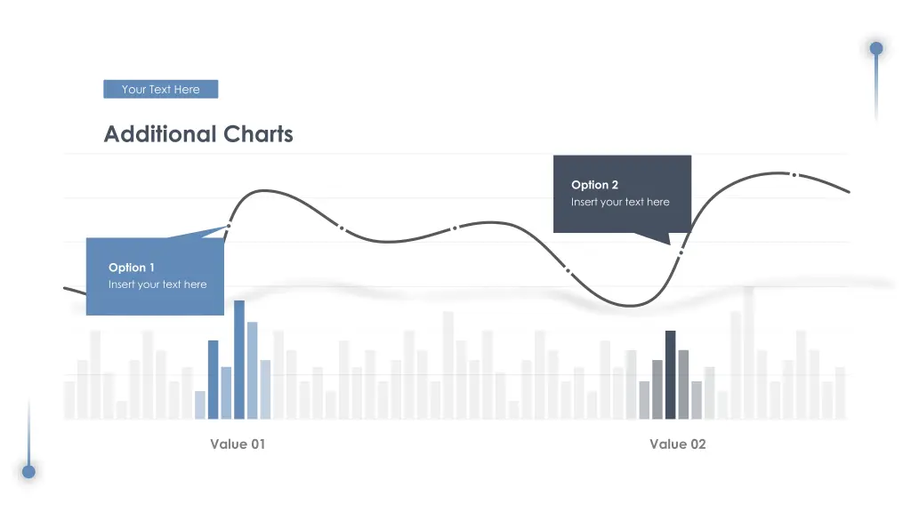Select the "Option 2" heading text
Screen dimensions: 911x512
coord(595,185)
